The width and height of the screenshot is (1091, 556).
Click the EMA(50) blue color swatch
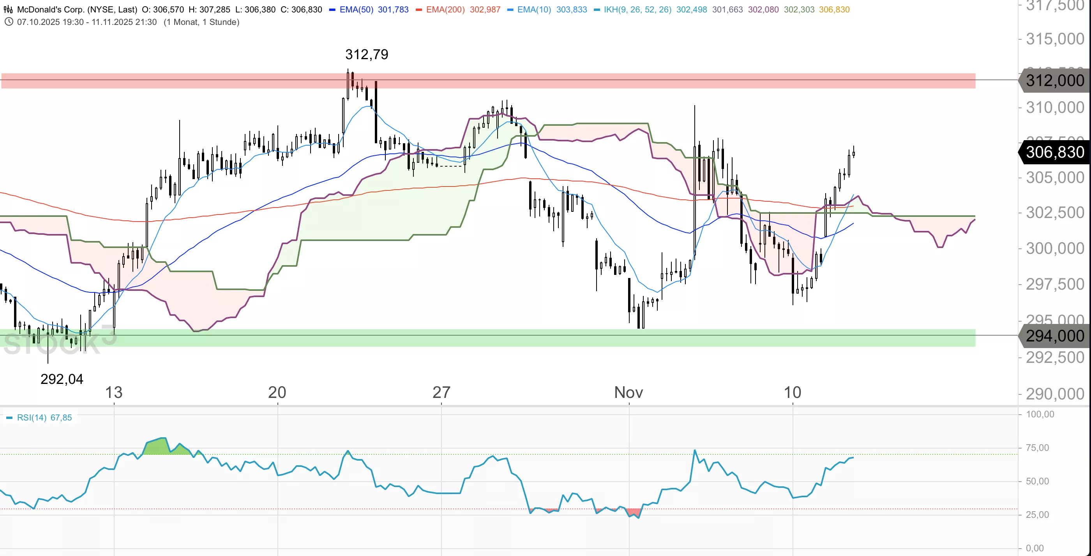[332, 10]
